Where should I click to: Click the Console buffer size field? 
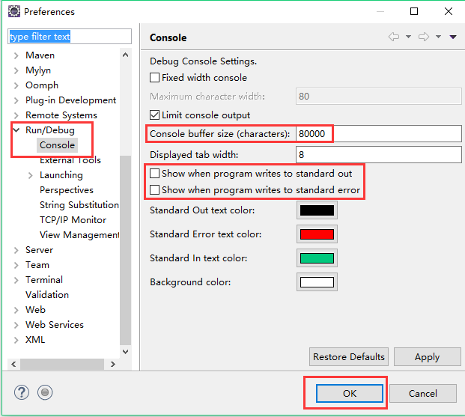378,134
